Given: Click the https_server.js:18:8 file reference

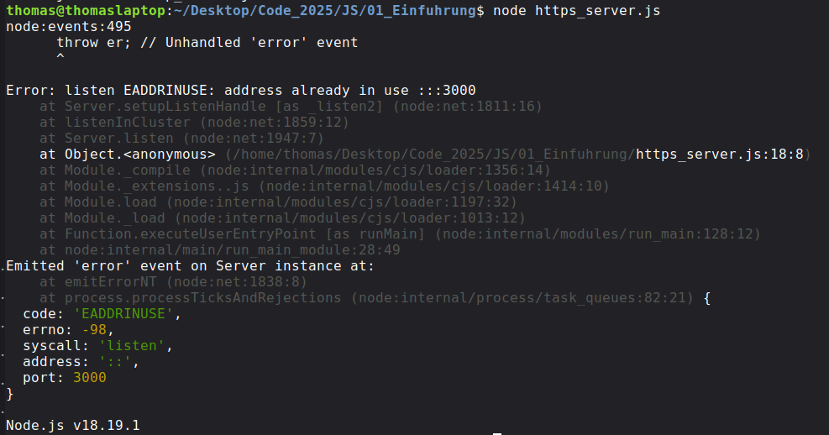Looking at the screenshot, I should (720, 155).
